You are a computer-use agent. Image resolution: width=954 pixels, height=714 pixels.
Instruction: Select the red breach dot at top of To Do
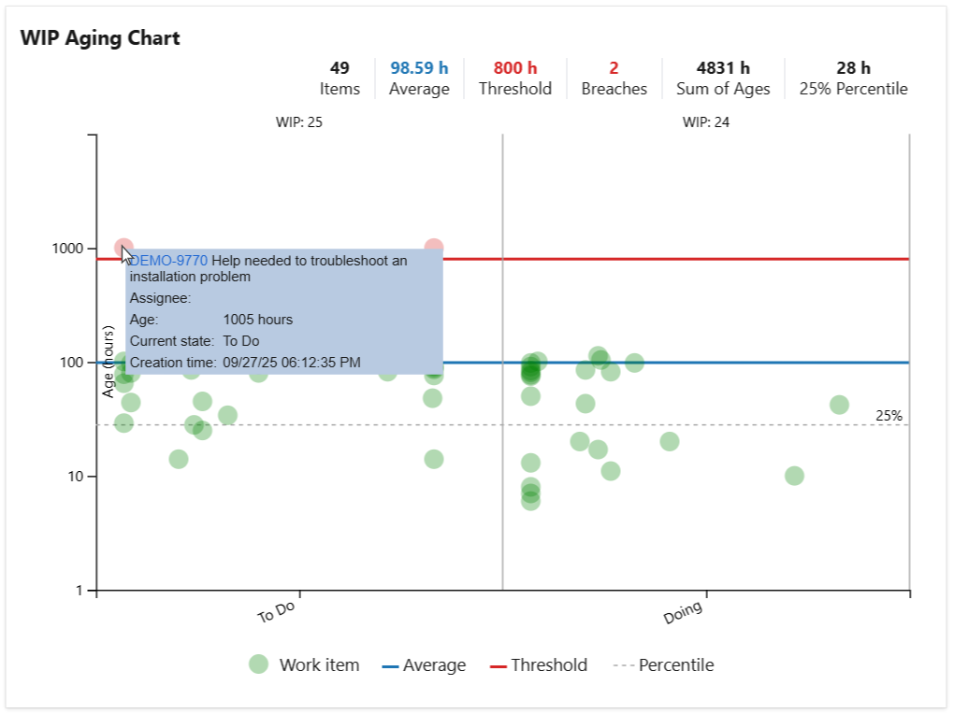coord(123,247)
